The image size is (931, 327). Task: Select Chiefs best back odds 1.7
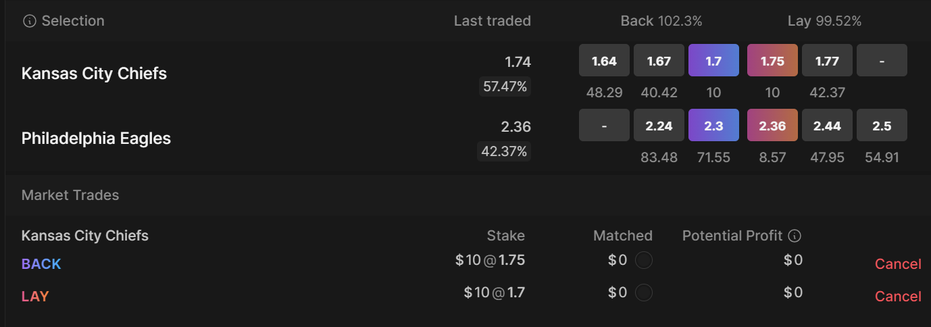tap(713, 61)
